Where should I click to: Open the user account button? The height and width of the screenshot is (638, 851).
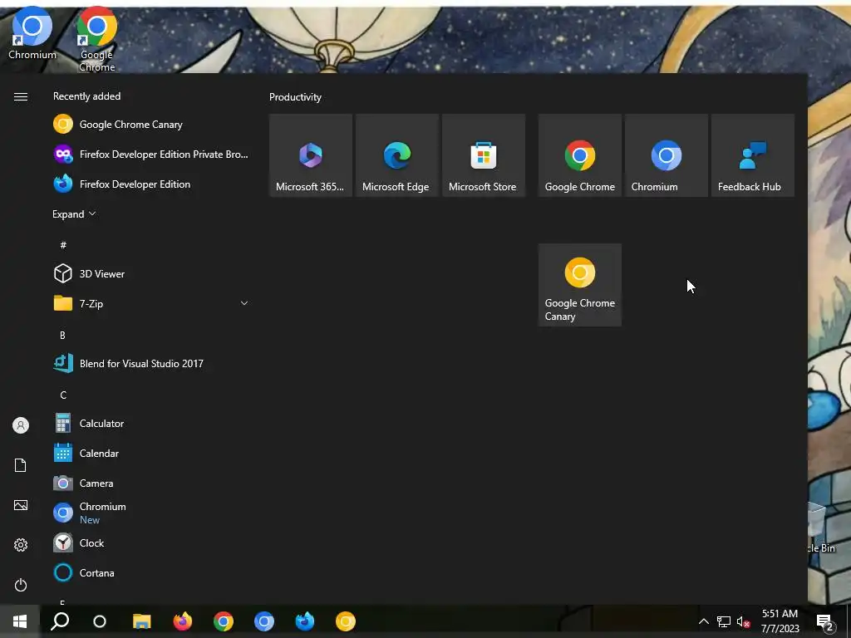click(x=21, y=425)
